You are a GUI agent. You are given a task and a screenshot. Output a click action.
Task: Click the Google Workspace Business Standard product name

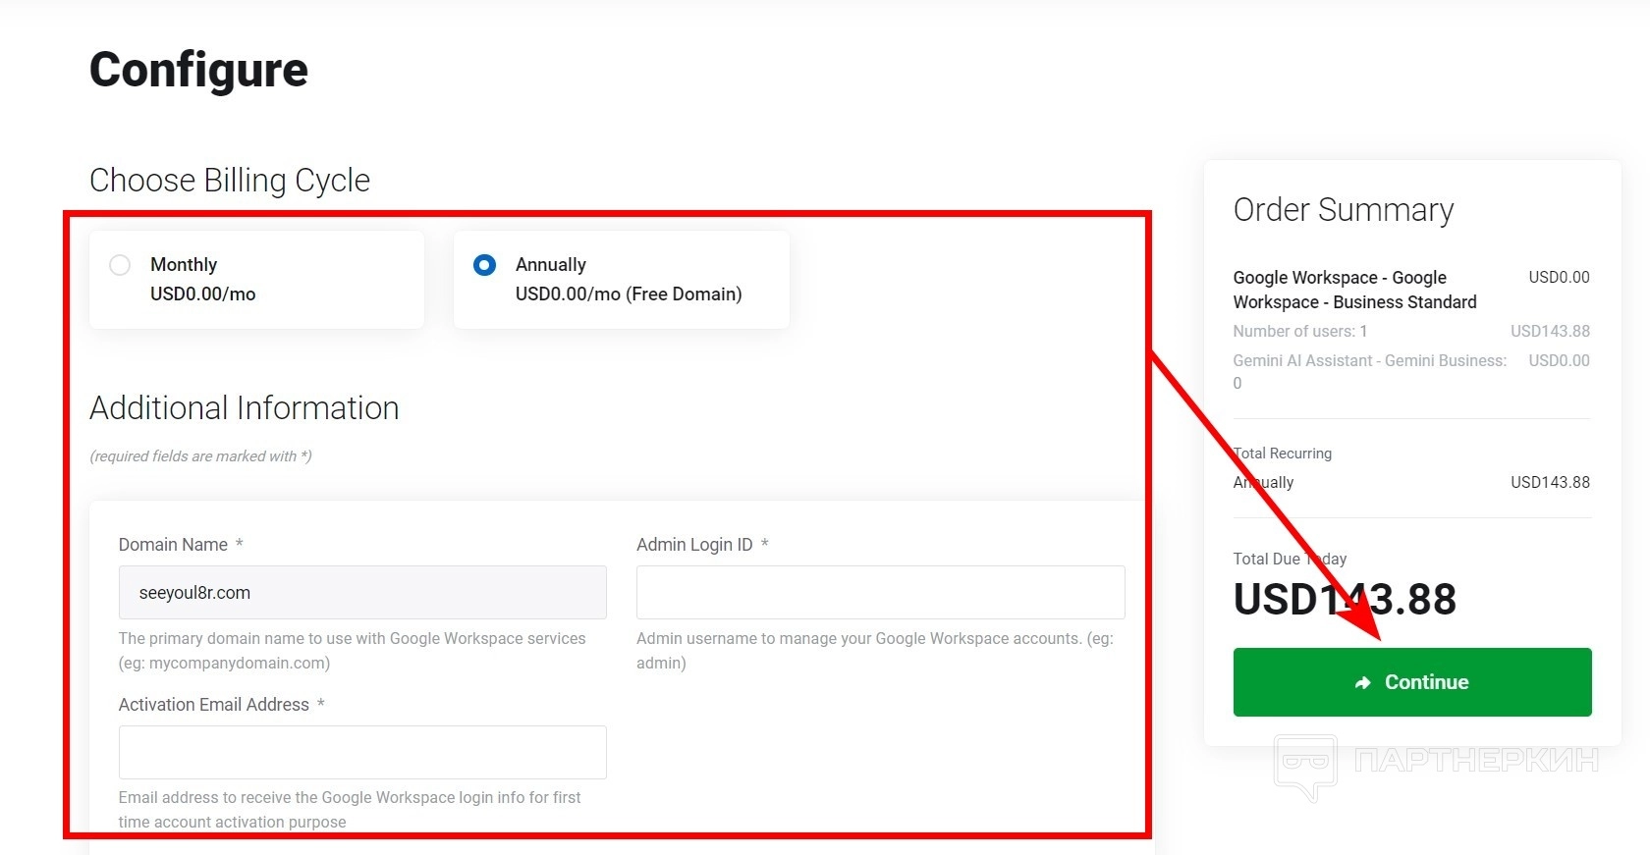click(x=1355, y=290)
